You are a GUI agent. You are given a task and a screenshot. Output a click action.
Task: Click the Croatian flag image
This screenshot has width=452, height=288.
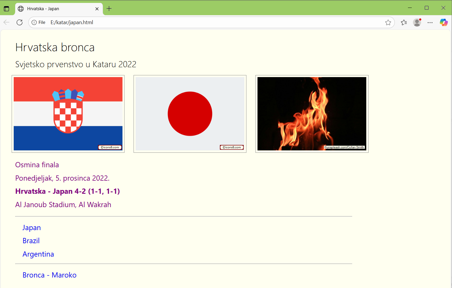tap(68, 114)
